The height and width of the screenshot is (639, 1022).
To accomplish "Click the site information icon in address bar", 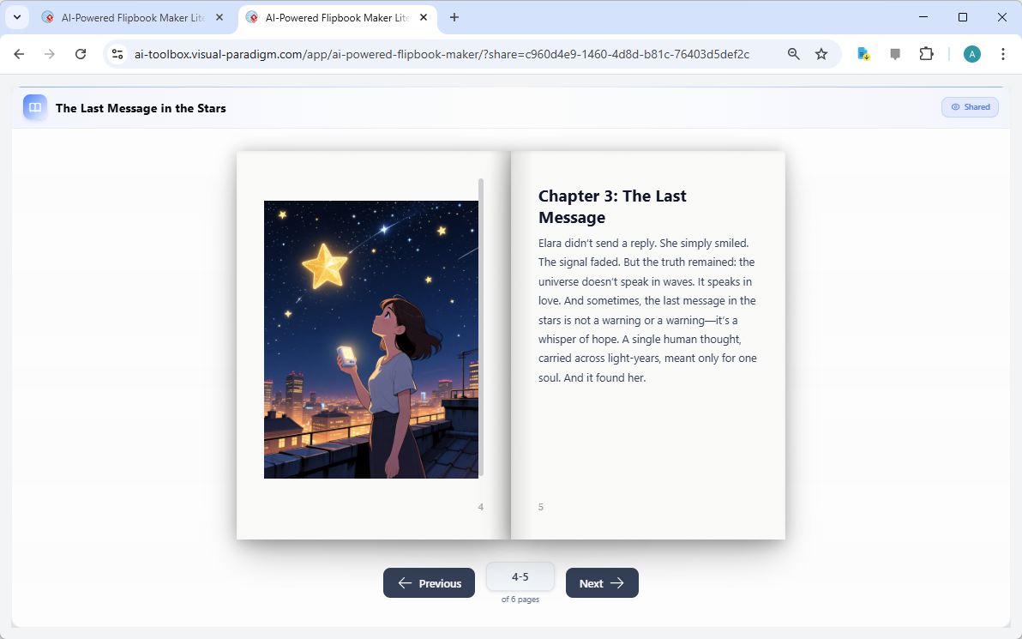I will click(x=117, y=53).
